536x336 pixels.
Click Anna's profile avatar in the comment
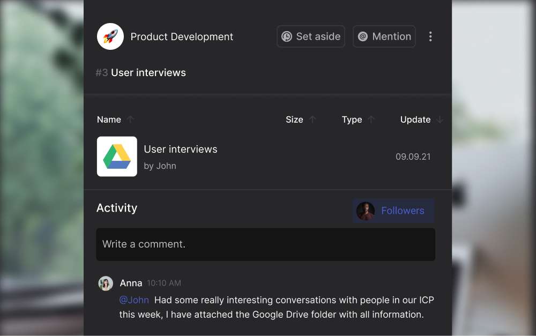point(106,283)
